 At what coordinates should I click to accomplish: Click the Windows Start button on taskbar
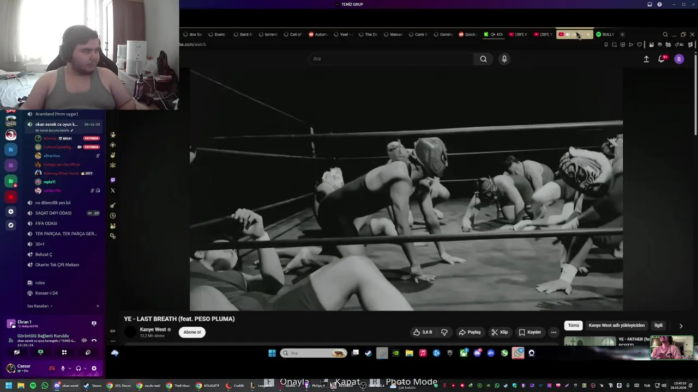[9, 385]
